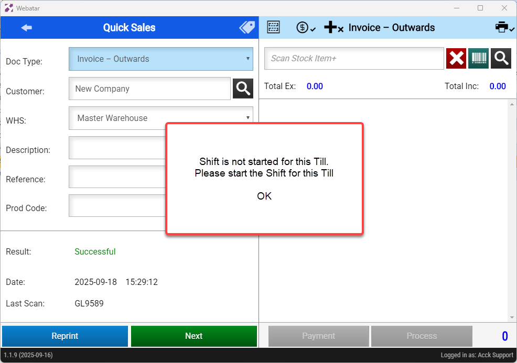Click the item count 0 at bottom right
The width and height of the screenshot is (517, 363).
[505, 336]
